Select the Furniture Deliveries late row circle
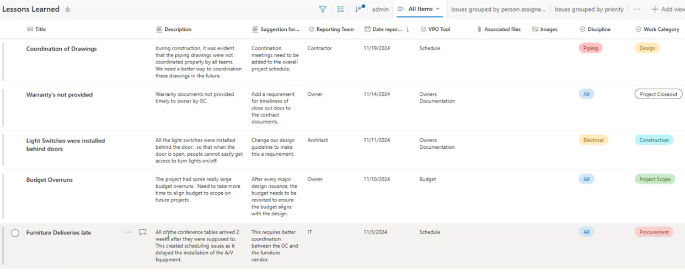 pyautogui.click(x=15, y=233)
